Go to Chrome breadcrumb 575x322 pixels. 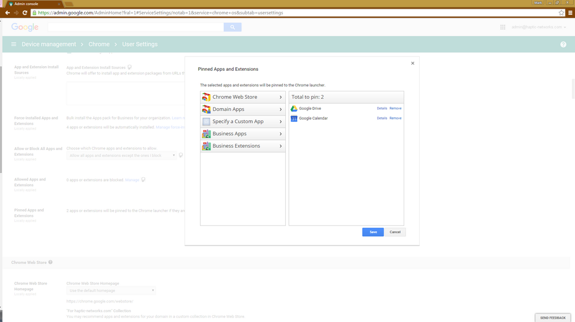click(x=99, y=44)
